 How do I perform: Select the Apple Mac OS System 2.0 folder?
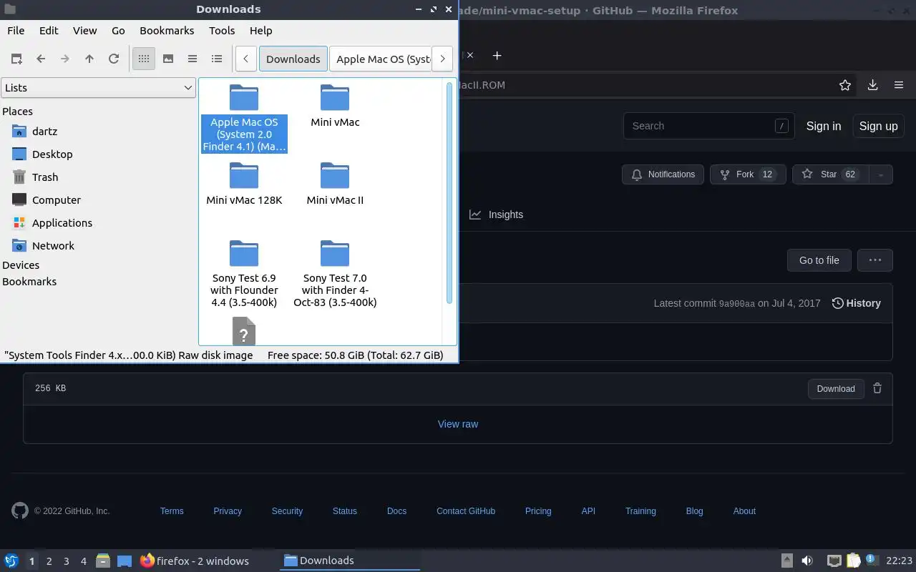click(x=244, y=118)
